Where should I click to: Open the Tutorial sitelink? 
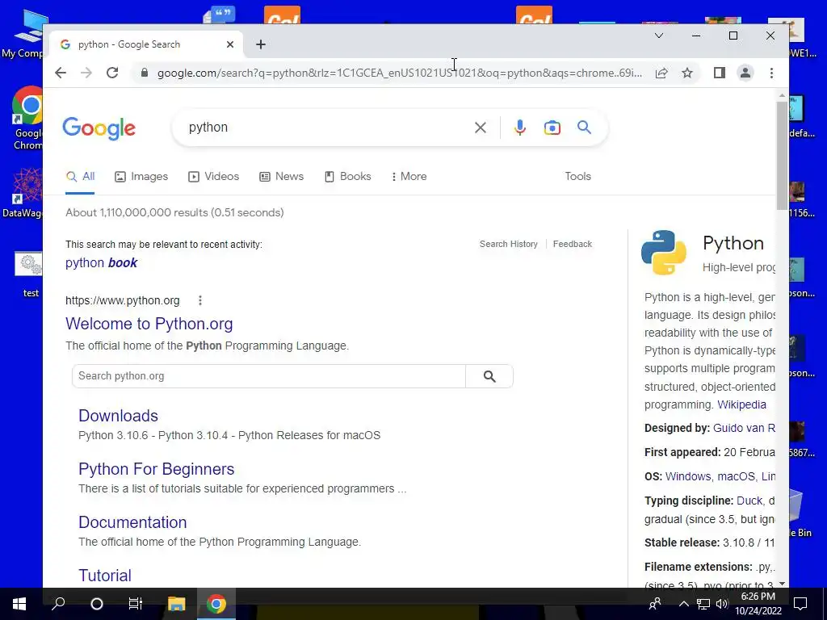[x=105, y=576]
